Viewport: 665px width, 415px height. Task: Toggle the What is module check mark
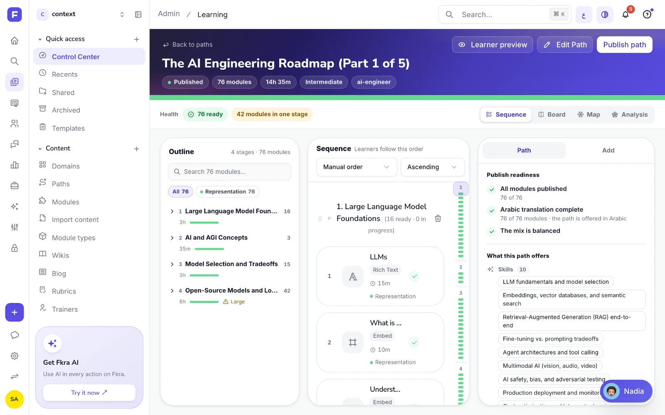click(x=414, y=342)
